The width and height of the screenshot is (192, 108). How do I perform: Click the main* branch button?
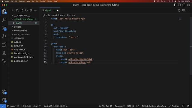(11, 106)
